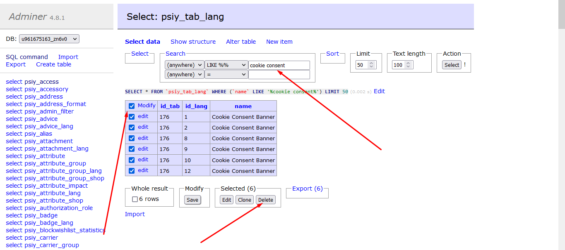
Task: Open the second (anywhere) column dropdown
Action: click(x=185, y=75)
